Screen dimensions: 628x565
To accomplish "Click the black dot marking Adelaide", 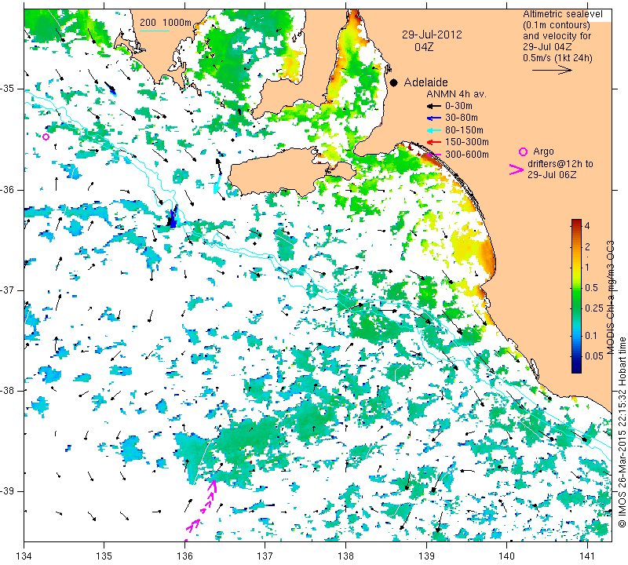I will click(x=394, y=82).
